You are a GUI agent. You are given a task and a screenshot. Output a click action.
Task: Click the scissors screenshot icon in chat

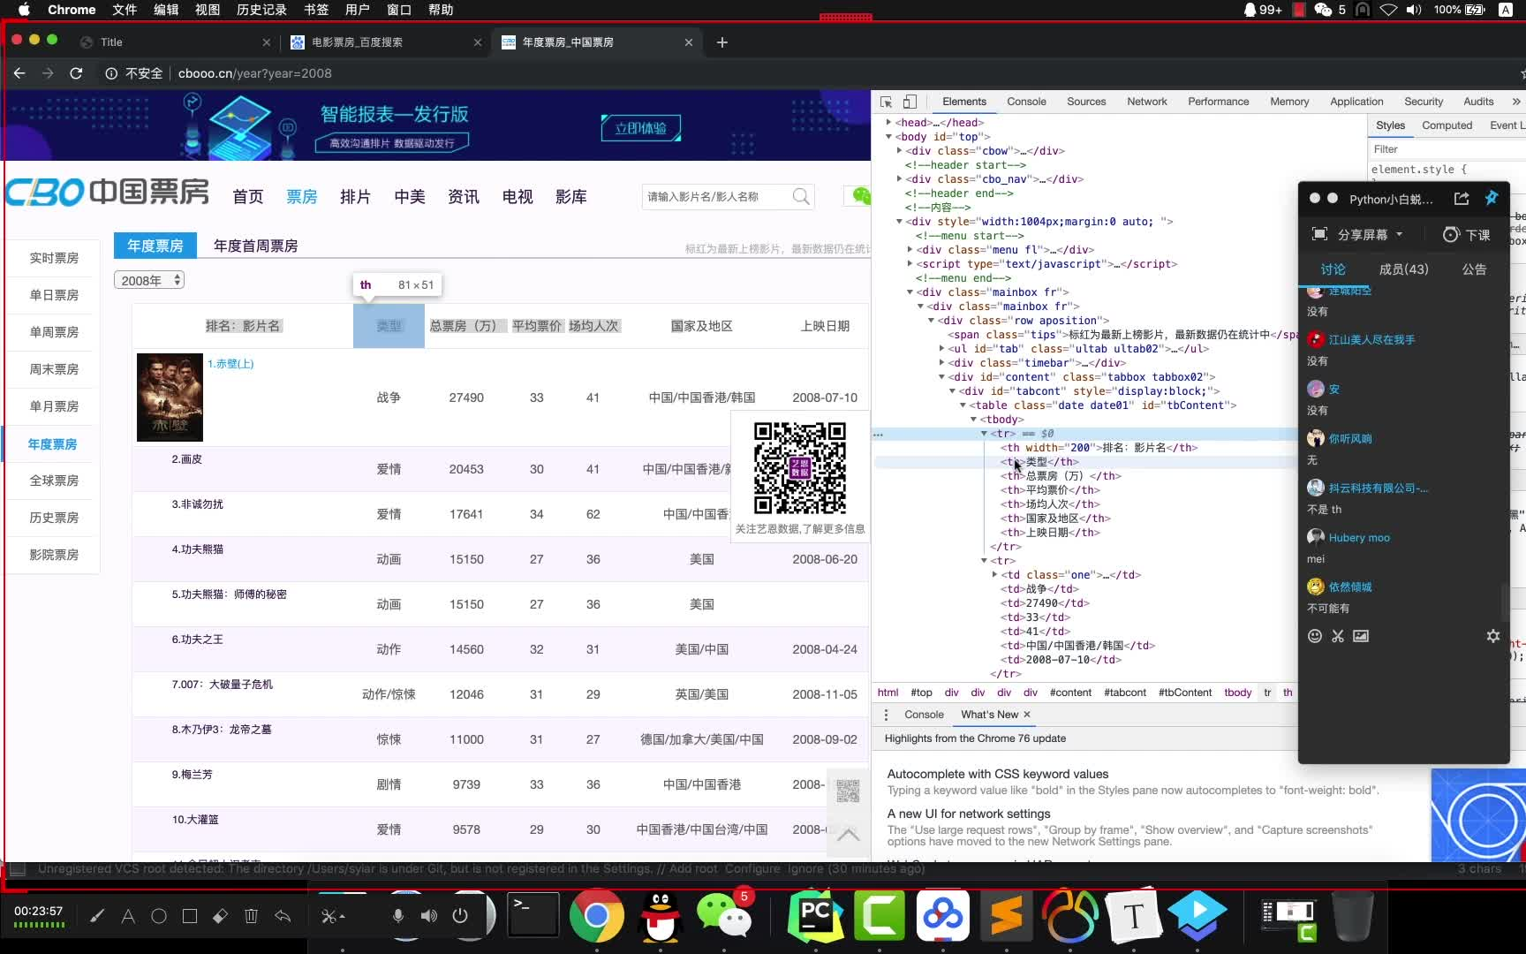[x=1338, y=636]
